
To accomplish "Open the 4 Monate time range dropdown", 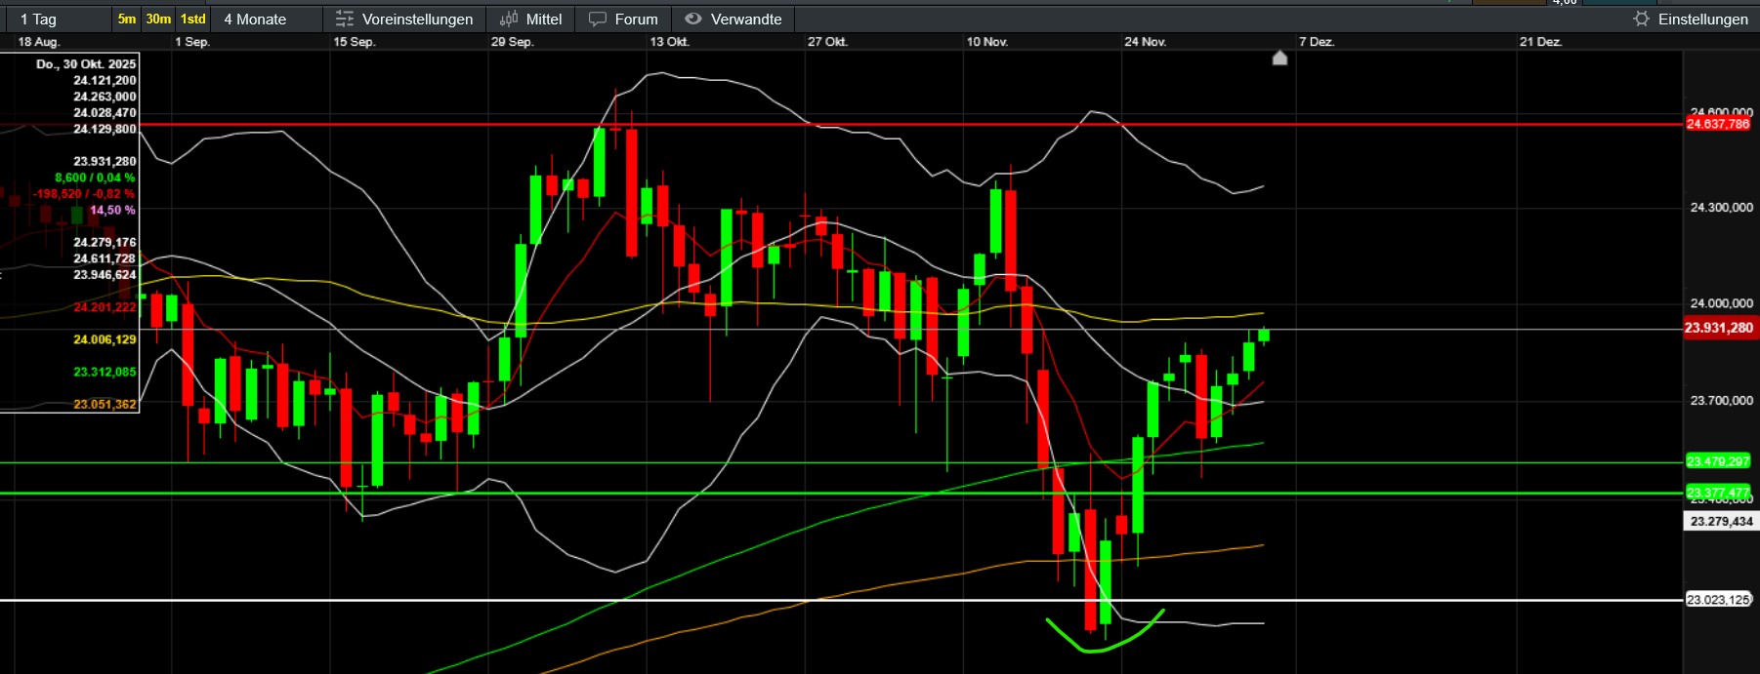I will 266,19.
